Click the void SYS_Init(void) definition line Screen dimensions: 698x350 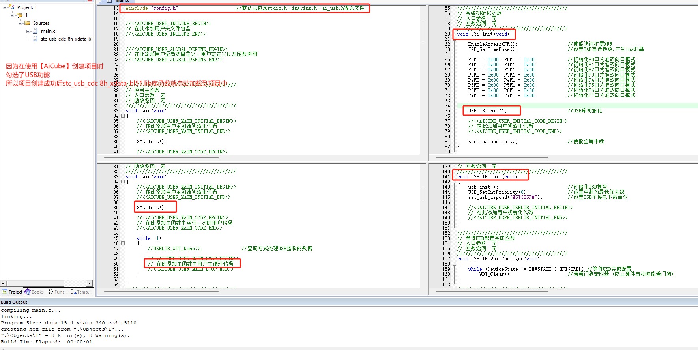tap(483, 34)
